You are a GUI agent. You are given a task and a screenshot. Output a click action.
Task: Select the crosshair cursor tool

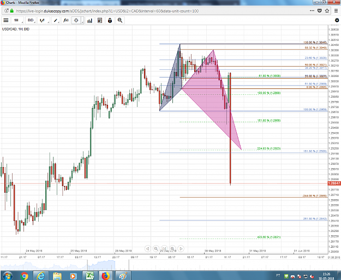[76, 20]
